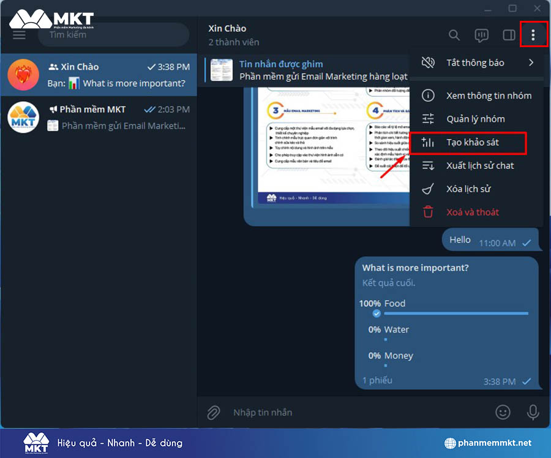
Task: Click the paperclip attach file icon
Action: pos(213,413)
